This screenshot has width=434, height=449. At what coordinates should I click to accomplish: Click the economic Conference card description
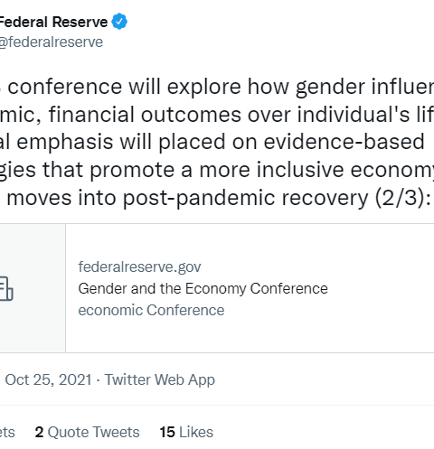pyautogui.click(x=151, y=310)
